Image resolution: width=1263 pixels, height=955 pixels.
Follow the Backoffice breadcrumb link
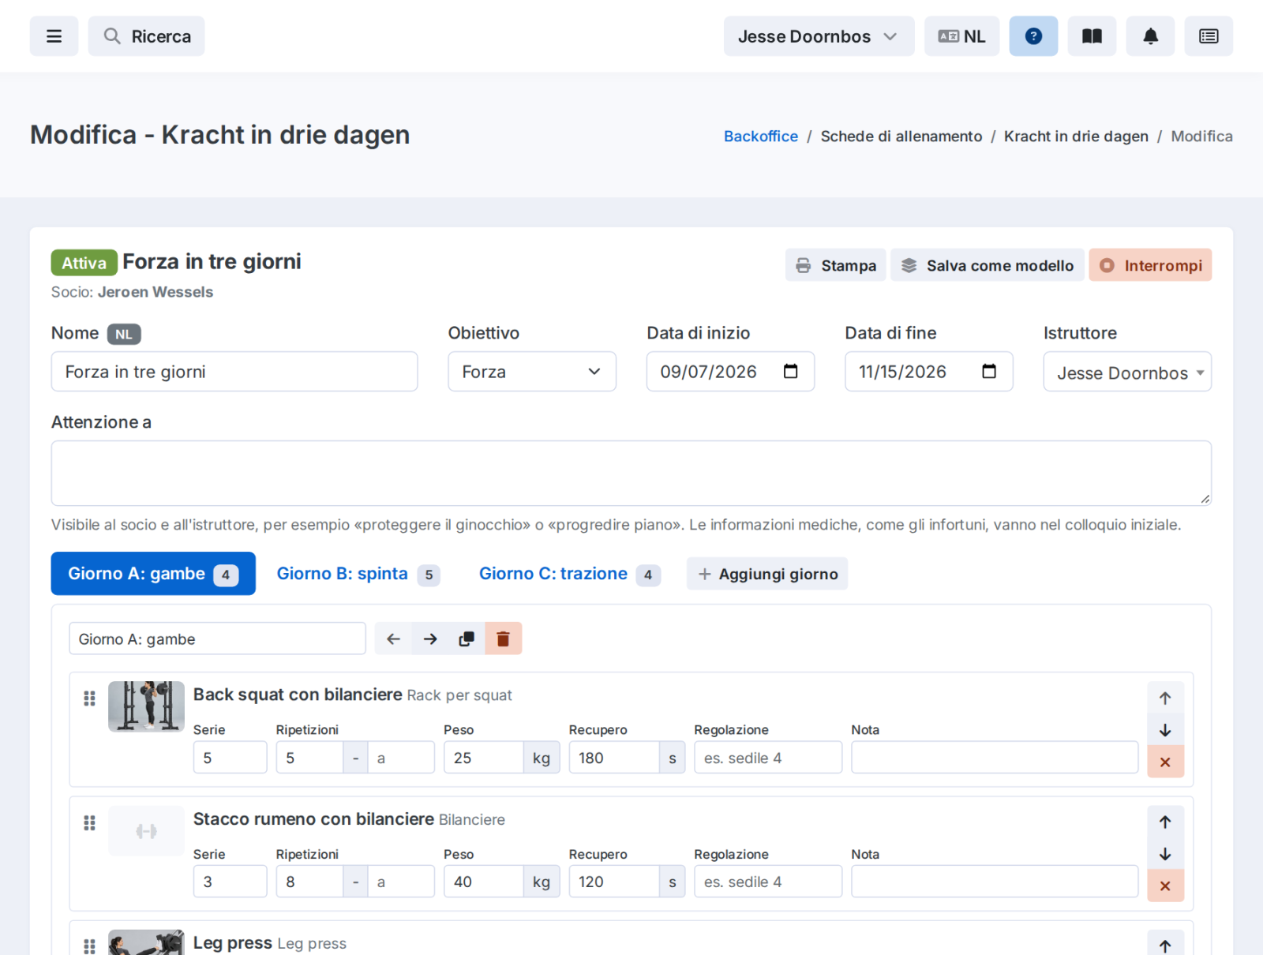click(761, 137)
